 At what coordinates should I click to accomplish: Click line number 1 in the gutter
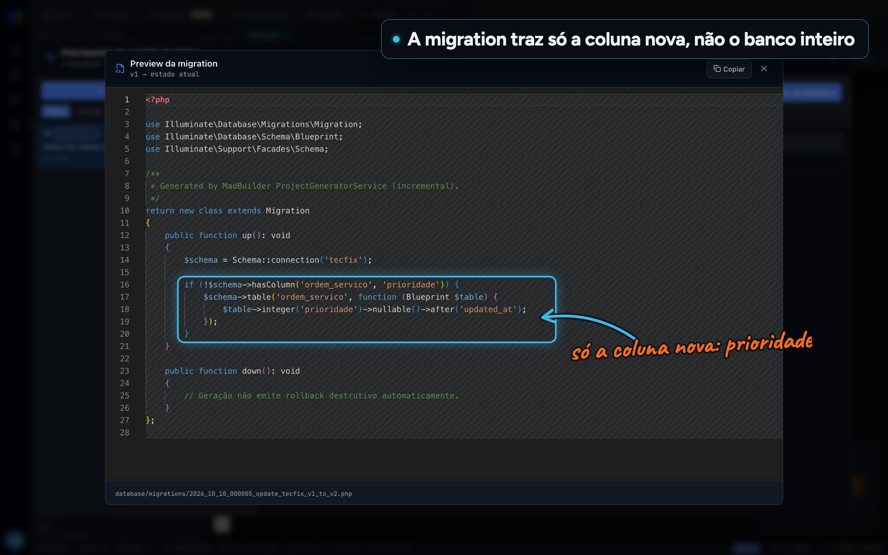[x=127, y=100]
